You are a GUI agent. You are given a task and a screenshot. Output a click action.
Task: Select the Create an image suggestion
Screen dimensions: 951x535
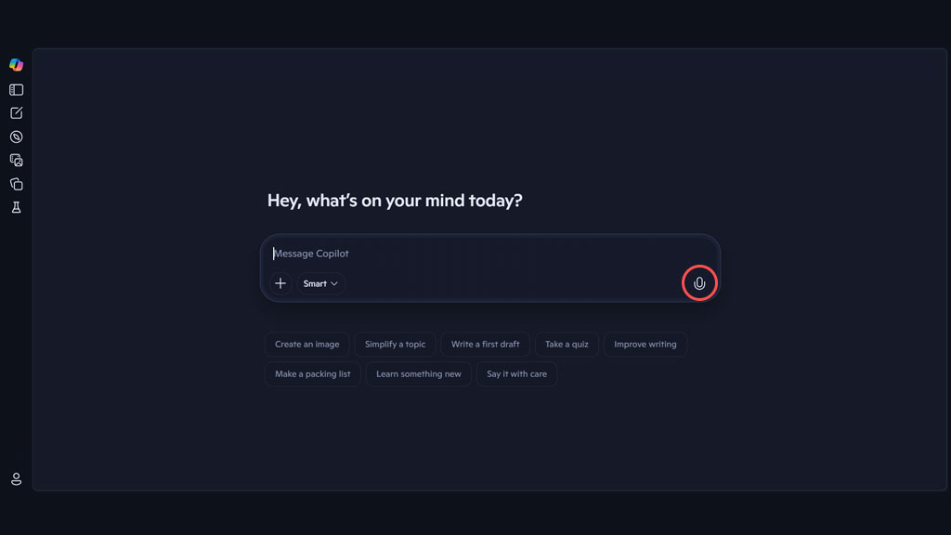tap(306, 344)
